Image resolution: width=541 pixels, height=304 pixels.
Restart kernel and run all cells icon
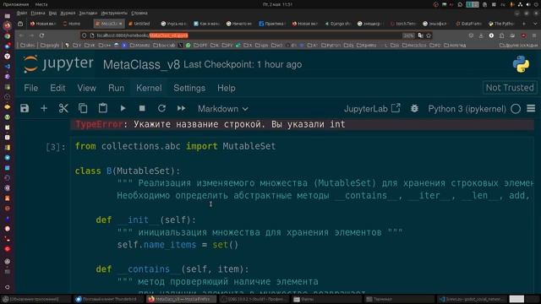[x=181, y=109]
